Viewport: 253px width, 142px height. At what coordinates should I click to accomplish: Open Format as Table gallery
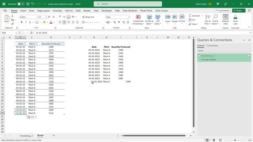pyautogui.click(x=149, y=20)
